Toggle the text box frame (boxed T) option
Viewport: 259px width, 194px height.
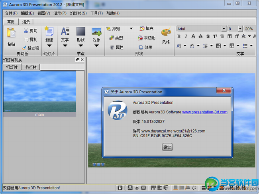coord(230,36)
